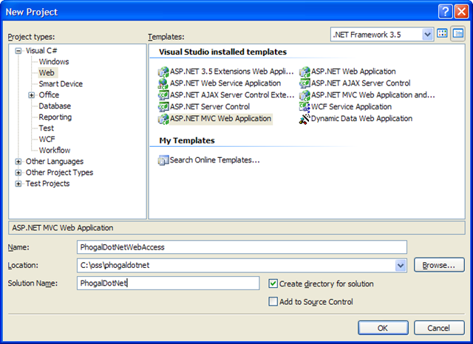Select the Smart Device project type

(61, 84)
